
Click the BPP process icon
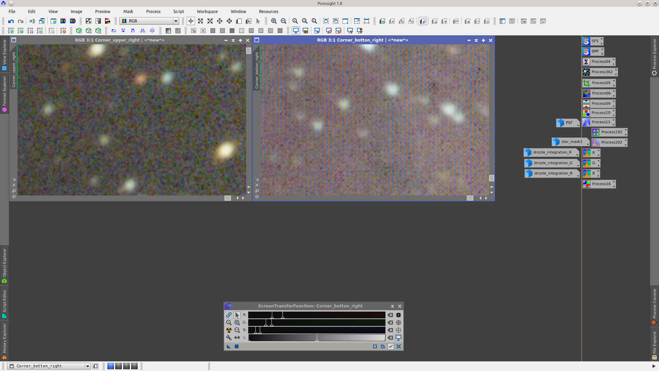(x=593, y=52)
